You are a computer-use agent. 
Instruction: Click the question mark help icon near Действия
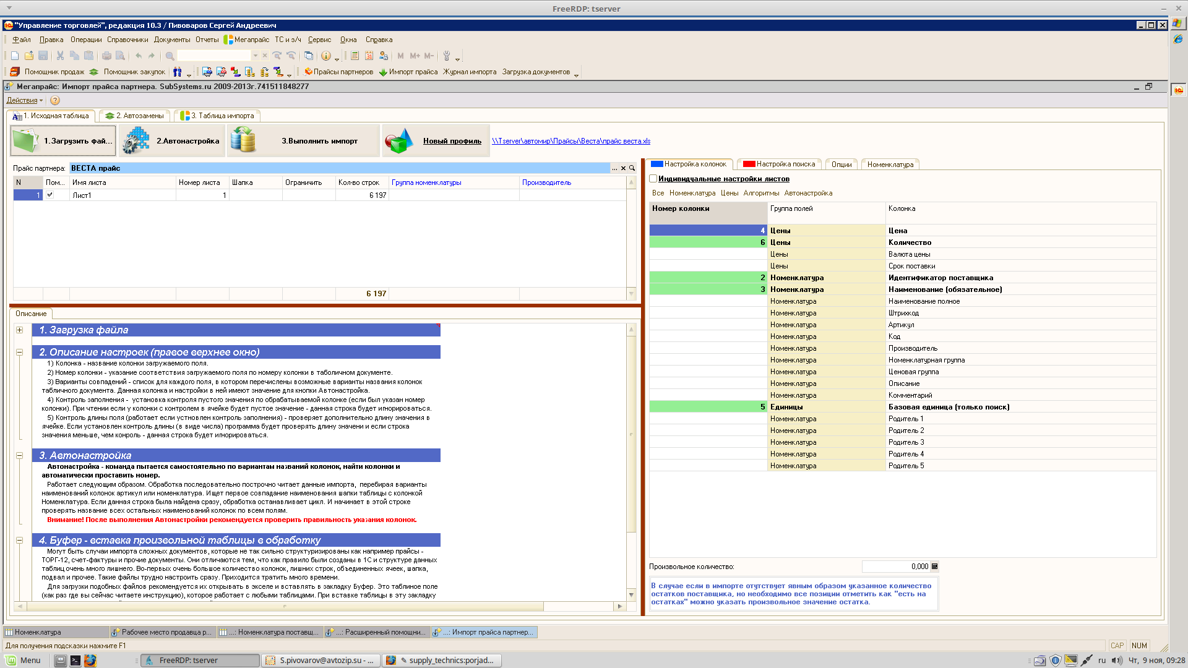(55, 100)
